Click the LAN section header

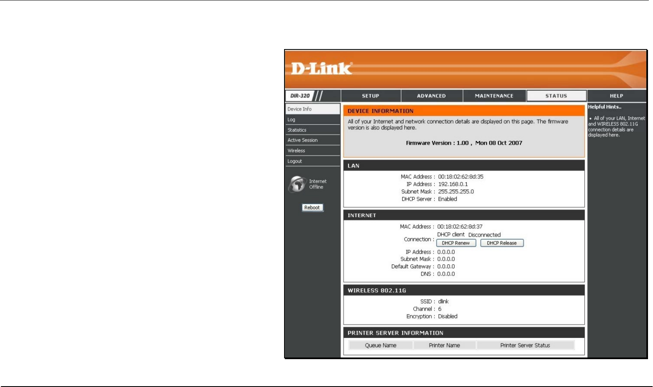pos(464,165)
